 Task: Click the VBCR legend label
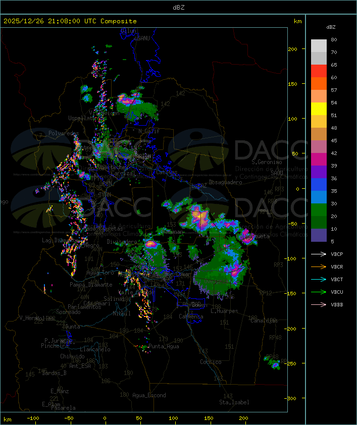pos(337,267)
